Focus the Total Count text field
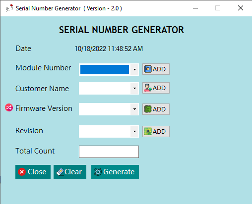Screen dimensions: 252x204 point(109,152)
